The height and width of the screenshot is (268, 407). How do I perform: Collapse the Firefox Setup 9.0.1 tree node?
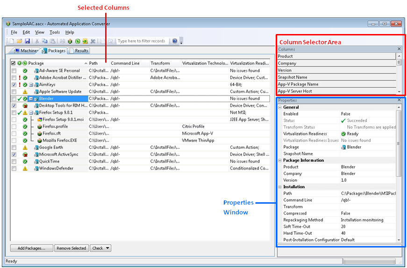click(31, 112)
